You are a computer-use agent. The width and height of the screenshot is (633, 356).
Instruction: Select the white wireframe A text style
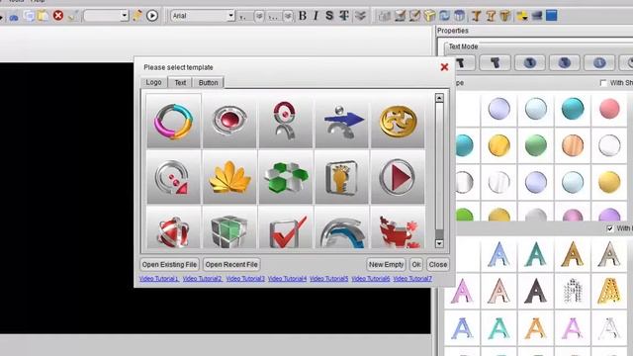pyautogui.click(x=609, y=327)
